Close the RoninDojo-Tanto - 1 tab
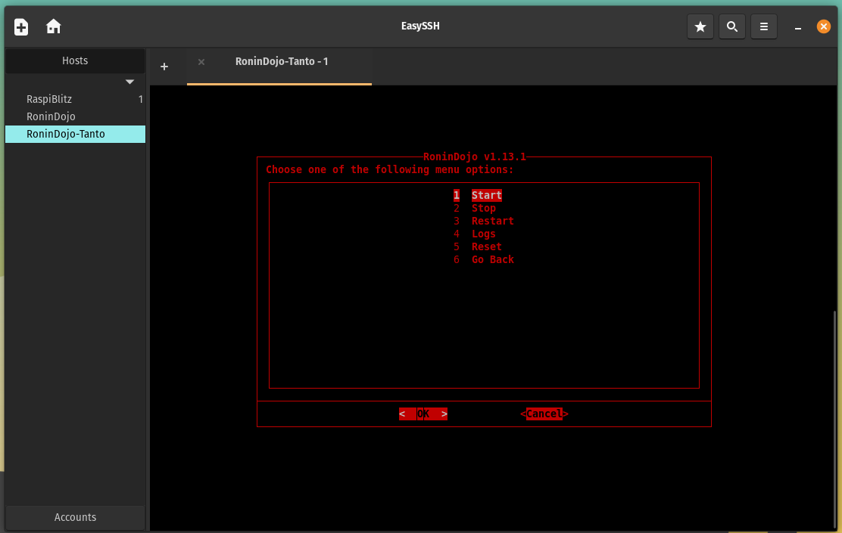Viewport: 842px width, 533px height. coord(201,62)
